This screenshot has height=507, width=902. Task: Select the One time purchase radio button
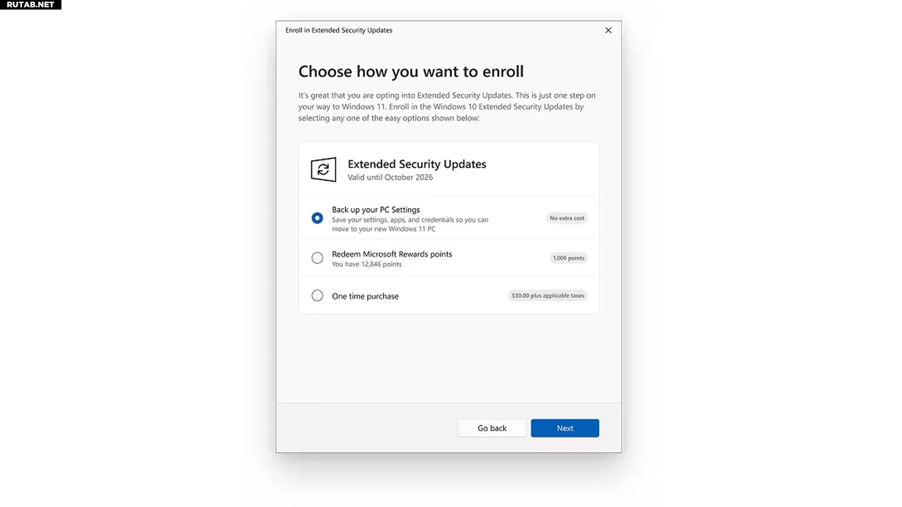click(317, 296)
